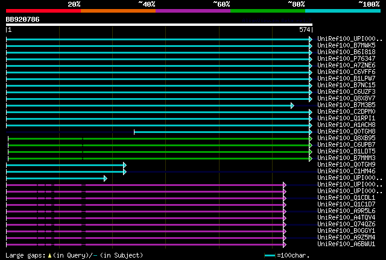386x260 pixels.
Task: Click the purple arrowhead in A6BWU1 row
Action: pos(285,245)
